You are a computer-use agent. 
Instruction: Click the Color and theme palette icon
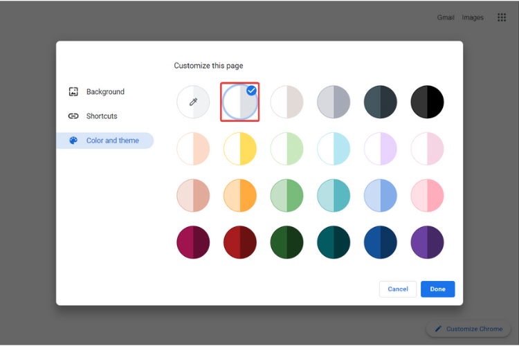click(74, 140)
